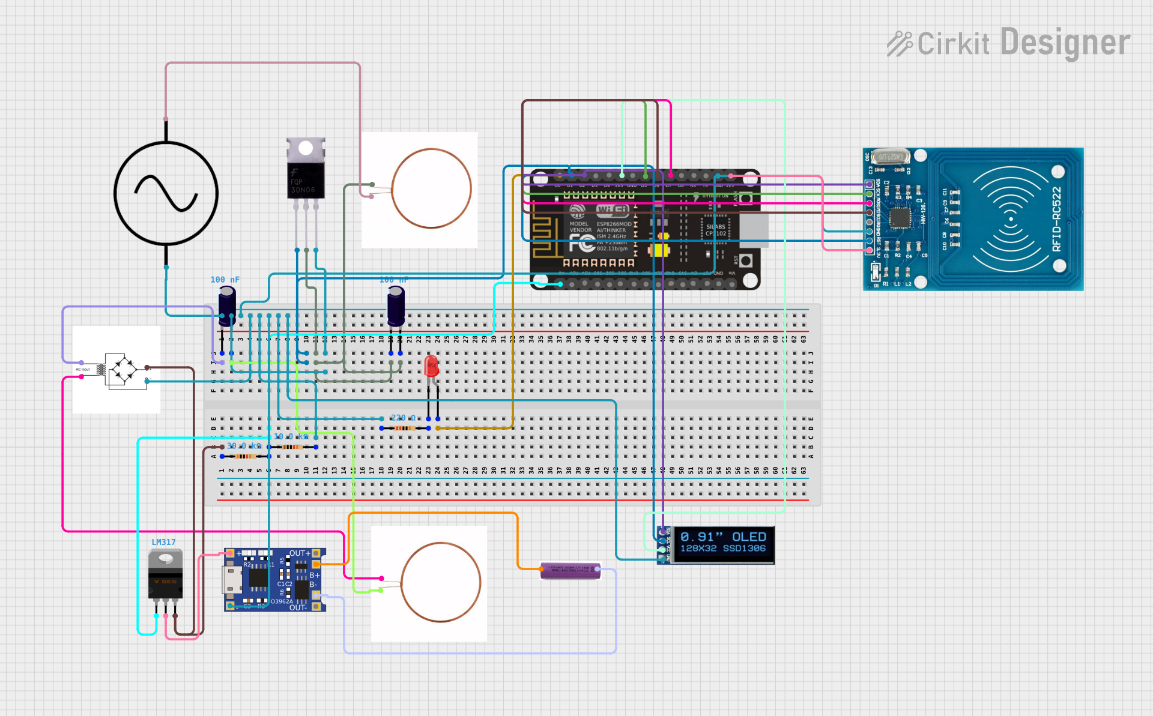Image resolution: width=1153 pixels, height=716 pixels.
Task: Select the orange wire above the lower coil
Action: click(x=433, y=513)
